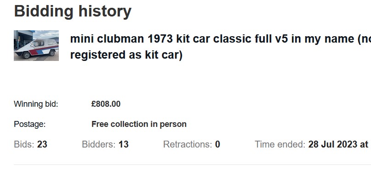Viewport: 371px width, 175px height.
Task: Click the 'registered as kit car)' title line
Action: pyautogui.click(x=126, y=55)
